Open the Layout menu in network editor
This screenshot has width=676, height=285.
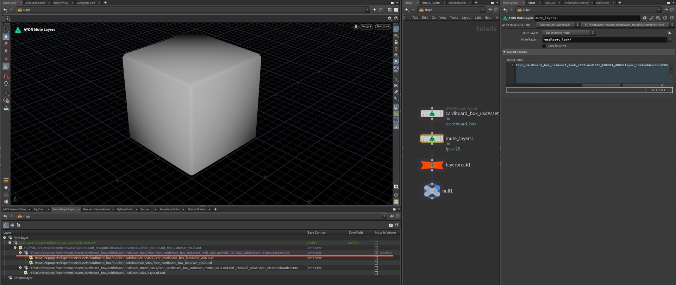(466, 18)
